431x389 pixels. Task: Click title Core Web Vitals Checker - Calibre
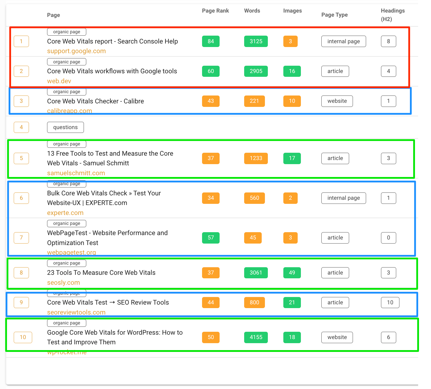(x=96, y=101)
